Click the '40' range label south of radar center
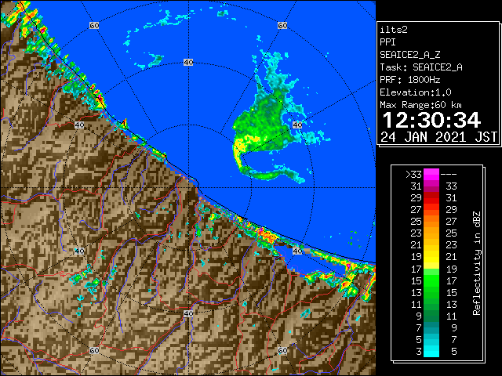 (188, 313)
